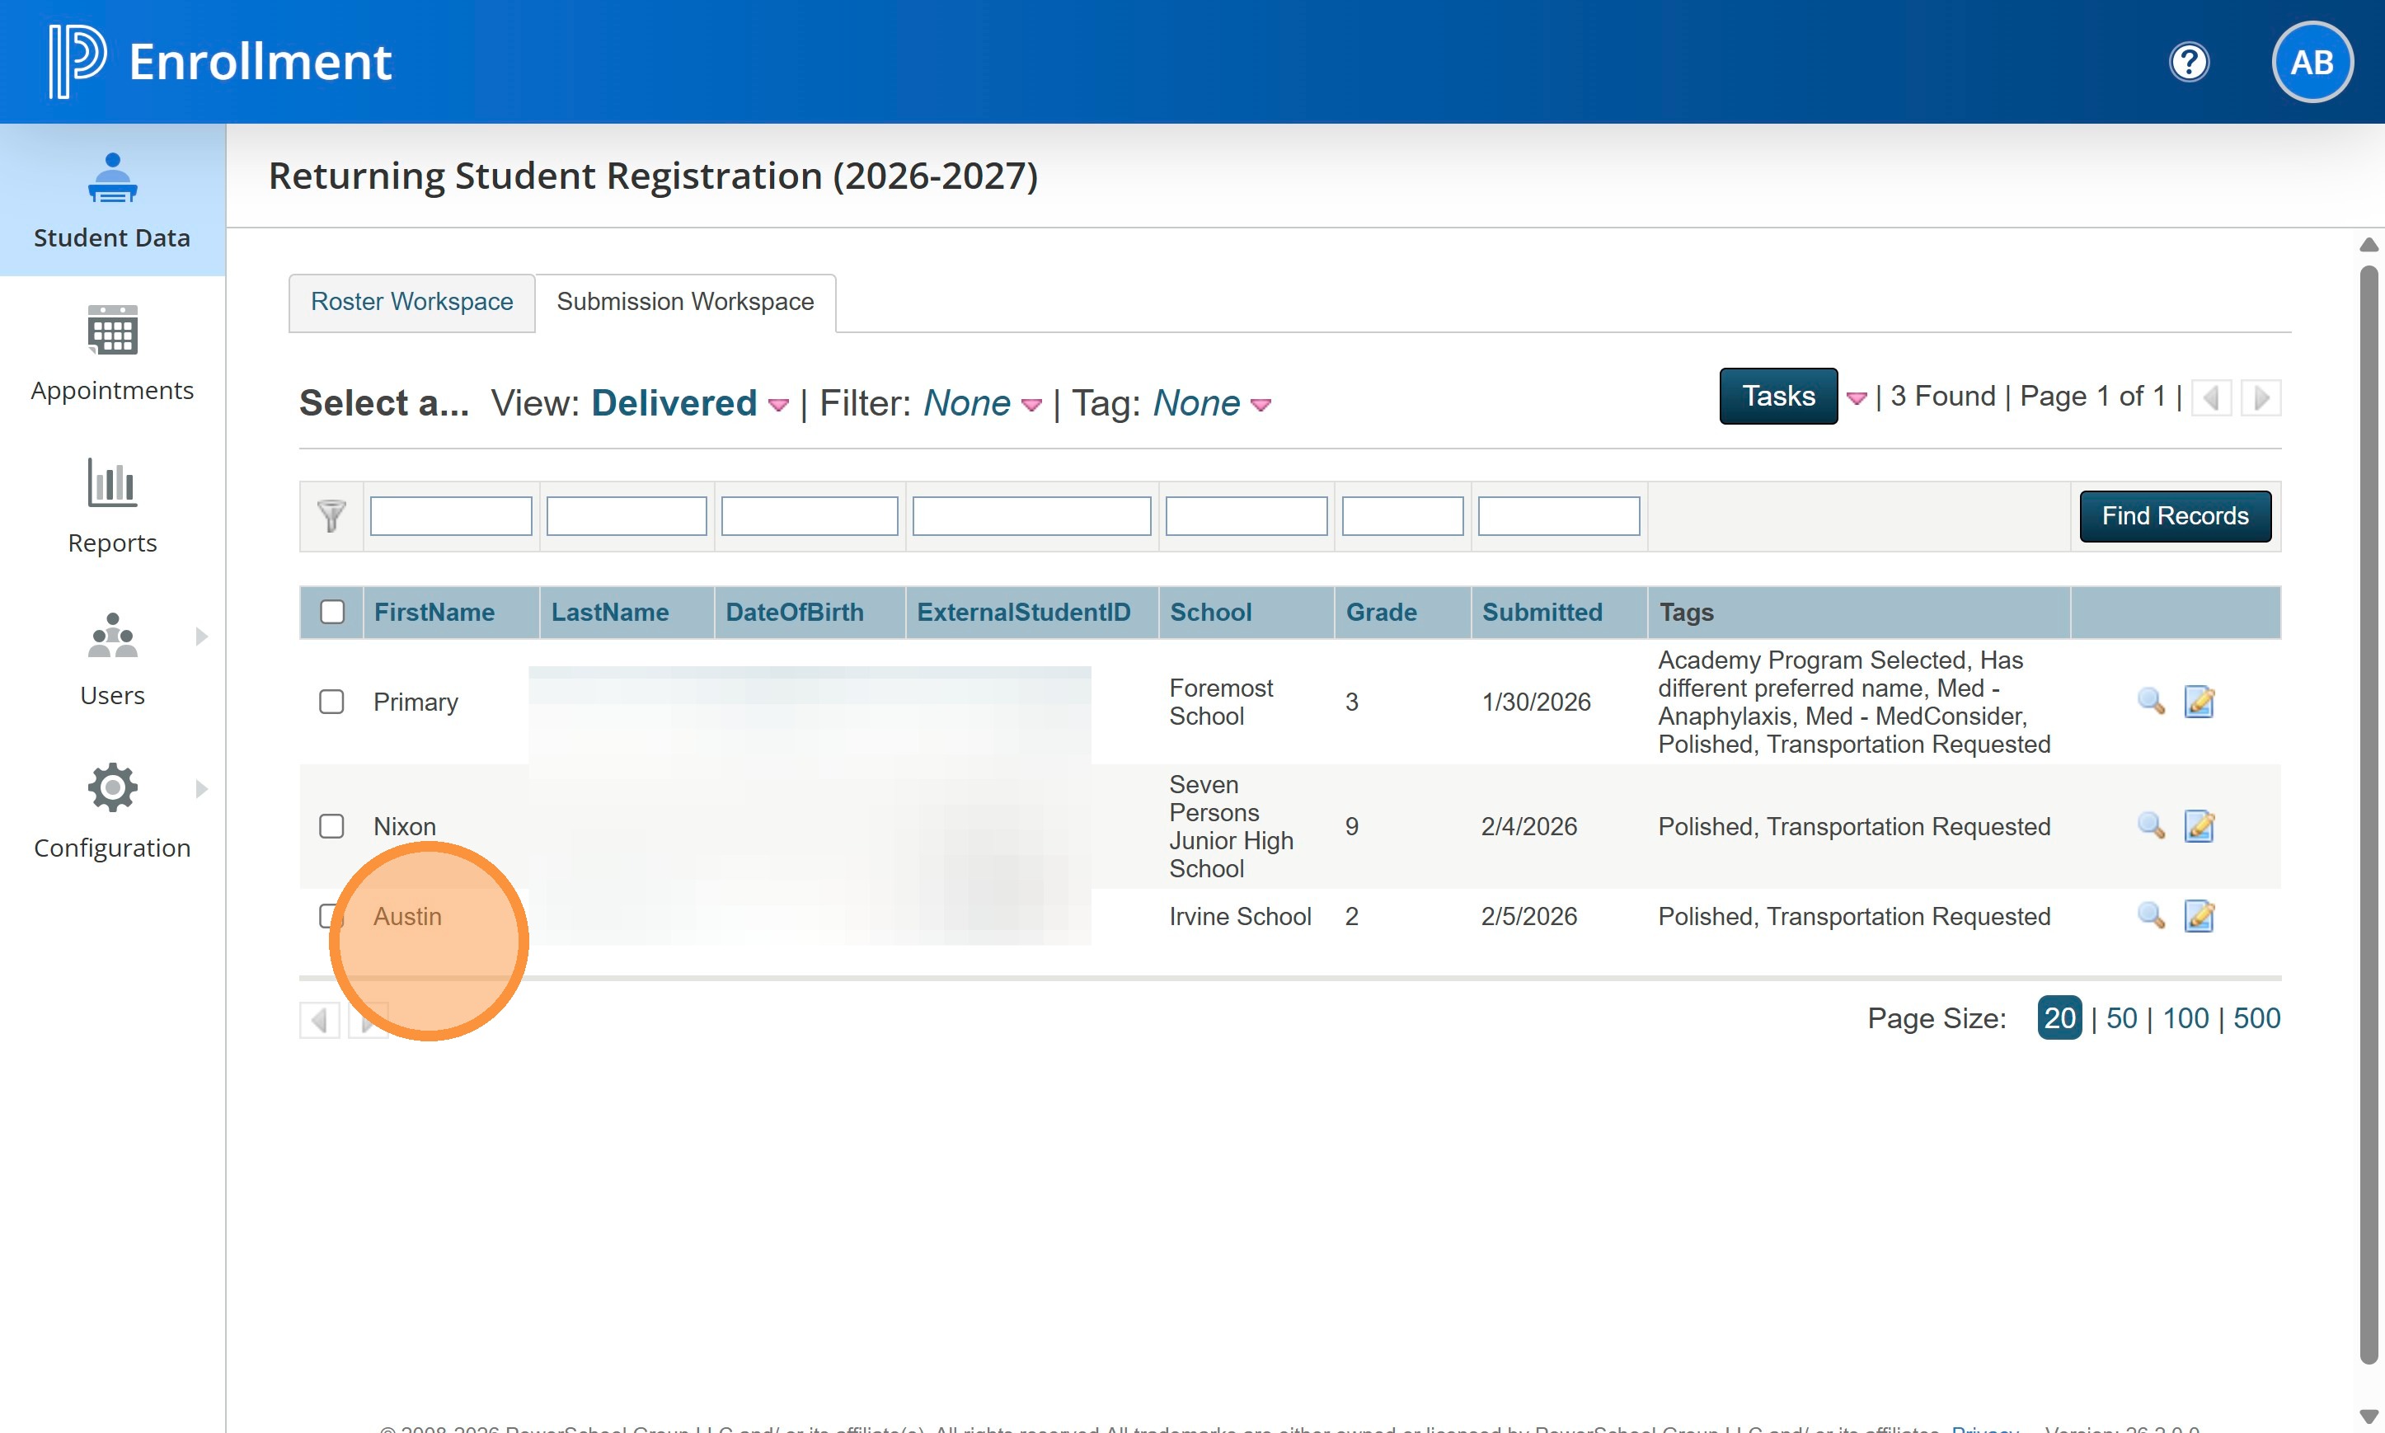Select the Submission Workspace tab
The image size is (2385, 1433).
click(684, 303)
